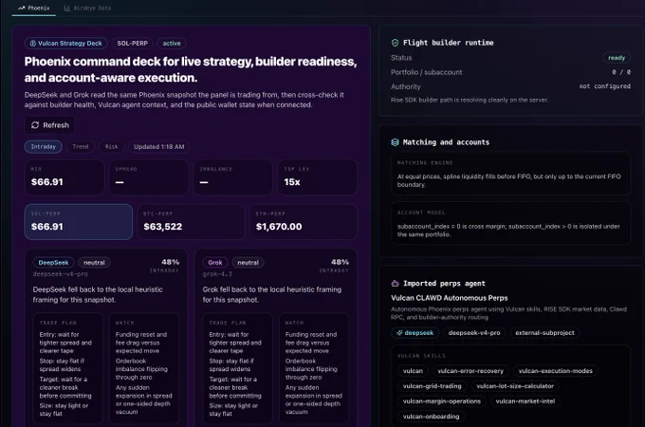Click the Vulcan Strategy Deck badge

pyautogui.click(x=65, y=44)
